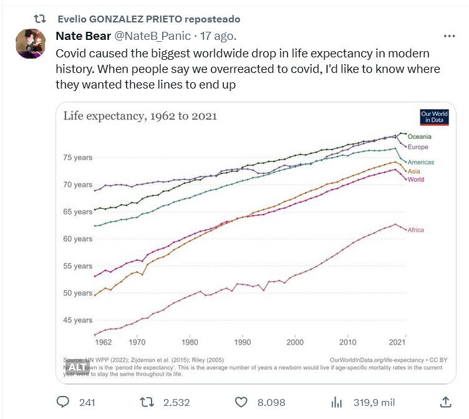This screenshot has width=469, height=419.
Task: Click the repost indicator icon at top
Action: 39,19
